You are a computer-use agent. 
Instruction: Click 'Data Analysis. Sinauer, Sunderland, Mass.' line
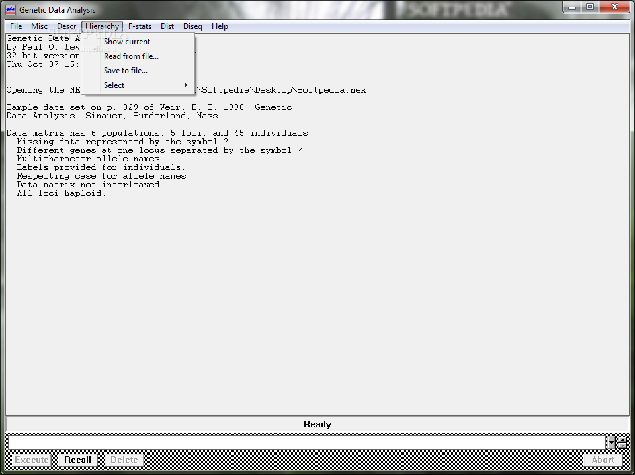click(114, 116)
